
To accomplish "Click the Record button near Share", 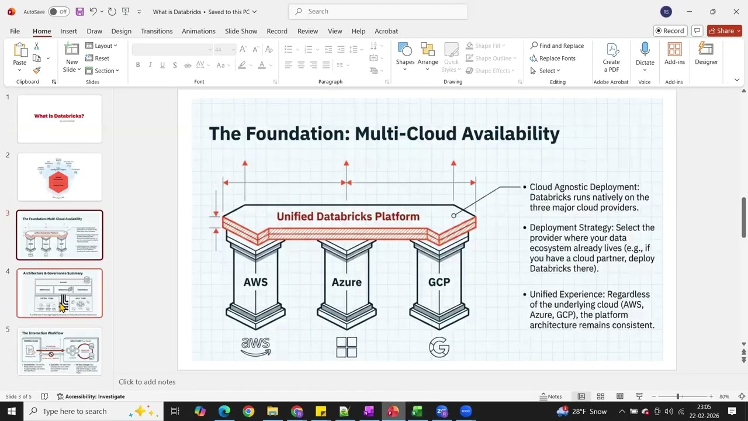I will pyautogui.click(x=670, y=31).
